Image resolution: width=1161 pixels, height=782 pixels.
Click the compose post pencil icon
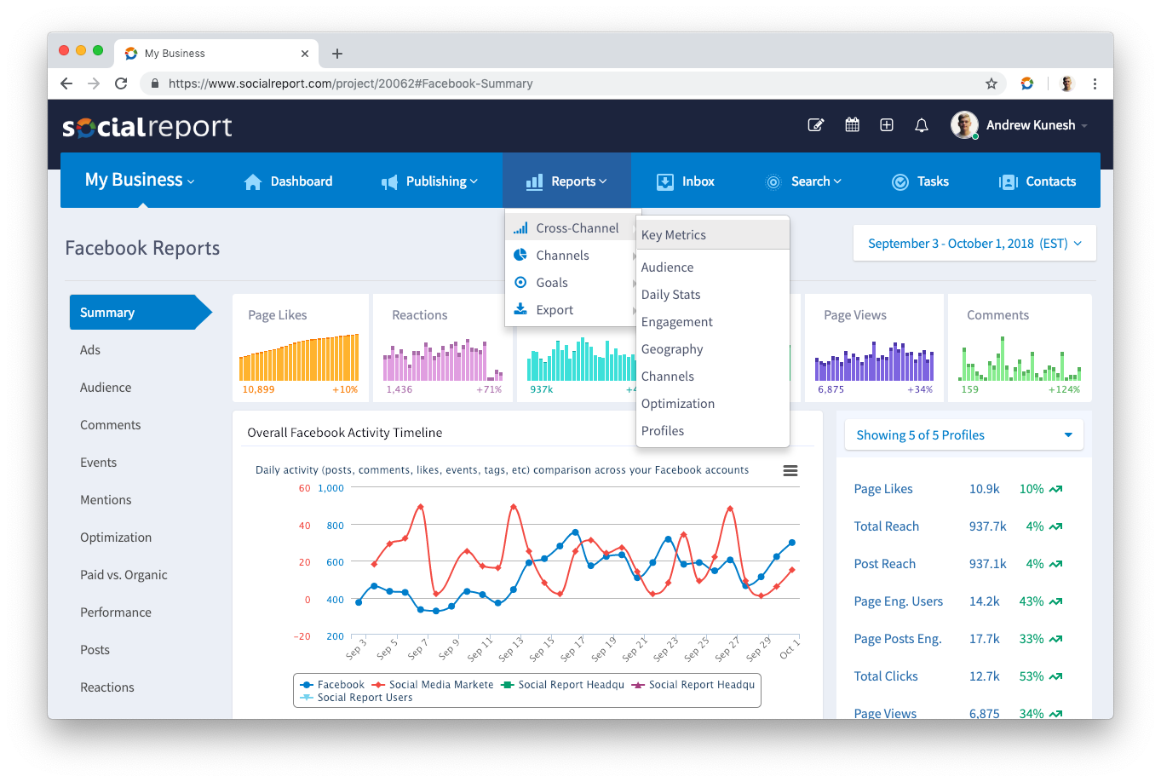[x=815, y=125]
